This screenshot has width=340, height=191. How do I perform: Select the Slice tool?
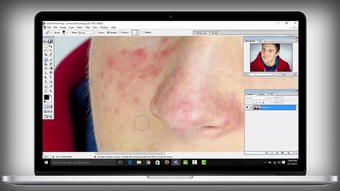pos(50,55)
